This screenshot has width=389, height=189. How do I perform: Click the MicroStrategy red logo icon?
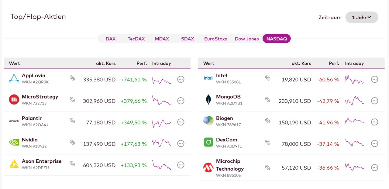(x=14, y=99)
